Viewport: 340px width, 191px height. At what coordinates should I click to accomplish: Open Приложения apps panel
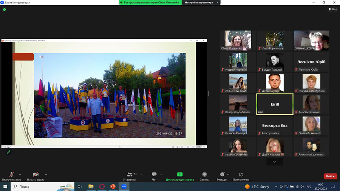click(241, 176)
